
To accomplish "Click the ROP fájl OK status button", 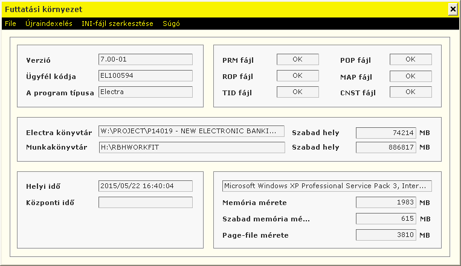I will click(297, 76).
